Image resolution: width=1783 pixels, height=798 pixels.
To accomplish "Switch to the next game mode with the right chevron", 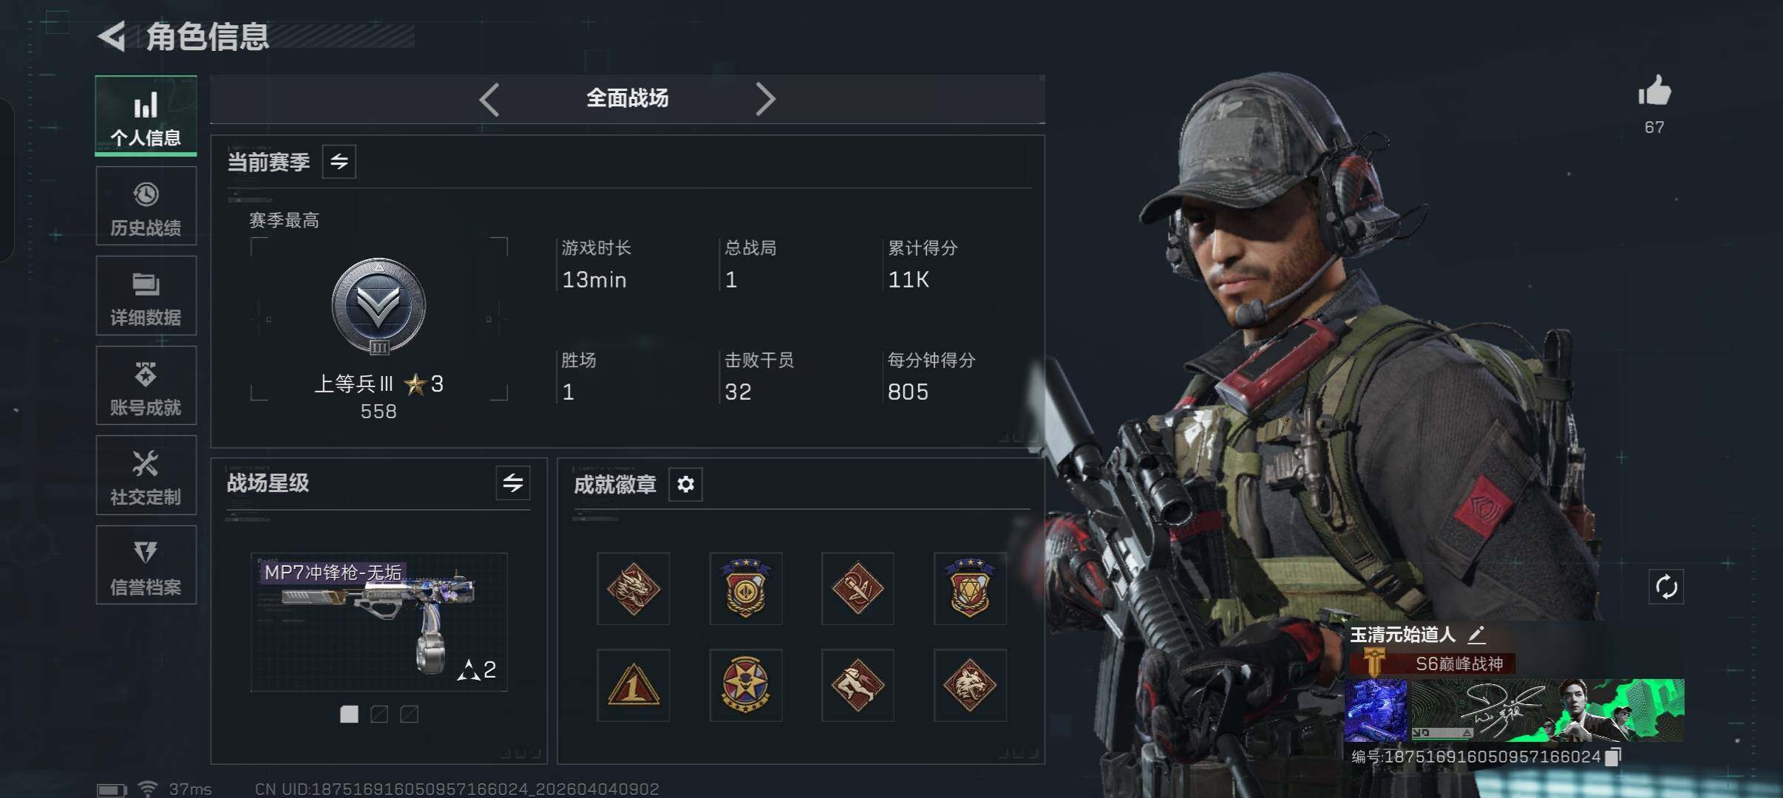I will tap(765, 99).
